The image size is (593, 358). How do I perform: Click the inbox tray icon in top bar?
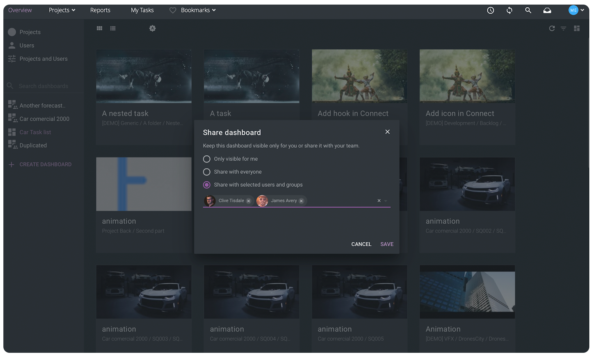(547, 10)
